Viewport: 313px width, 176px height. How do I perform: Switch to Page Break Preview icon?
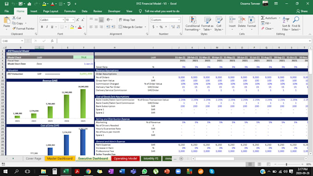tap(268, 164)
